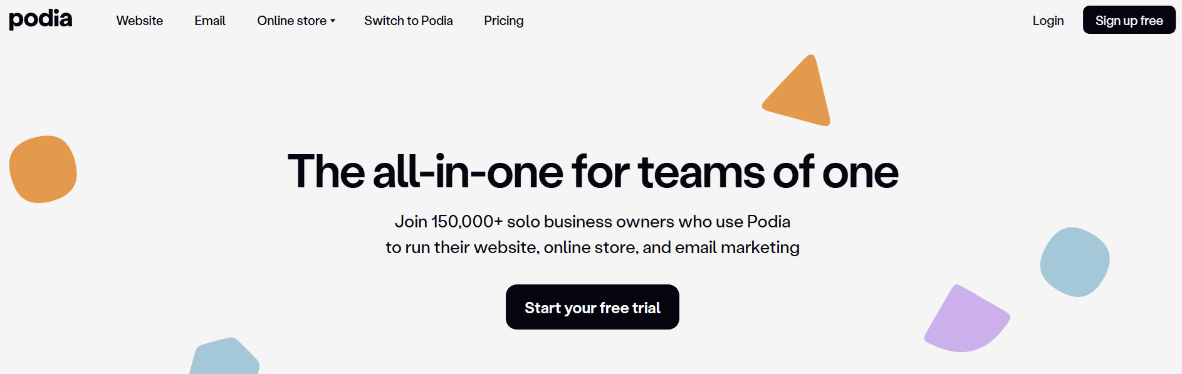Screen dimensions: 1182x374
Task: Open the Login link
Action: 1048,21
